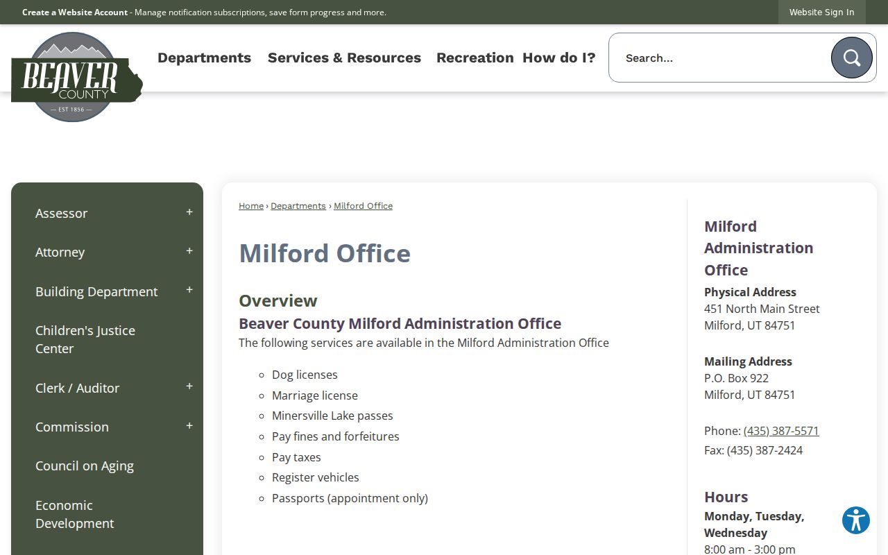Click the search magnifier icon button
Viewport: 888px width, 555px height.
(x=851, y=58)
